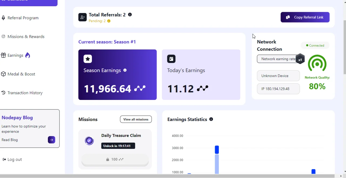The image size is (346, 178).
Task: Click the logout door icon
Action: tap(4, 160)
